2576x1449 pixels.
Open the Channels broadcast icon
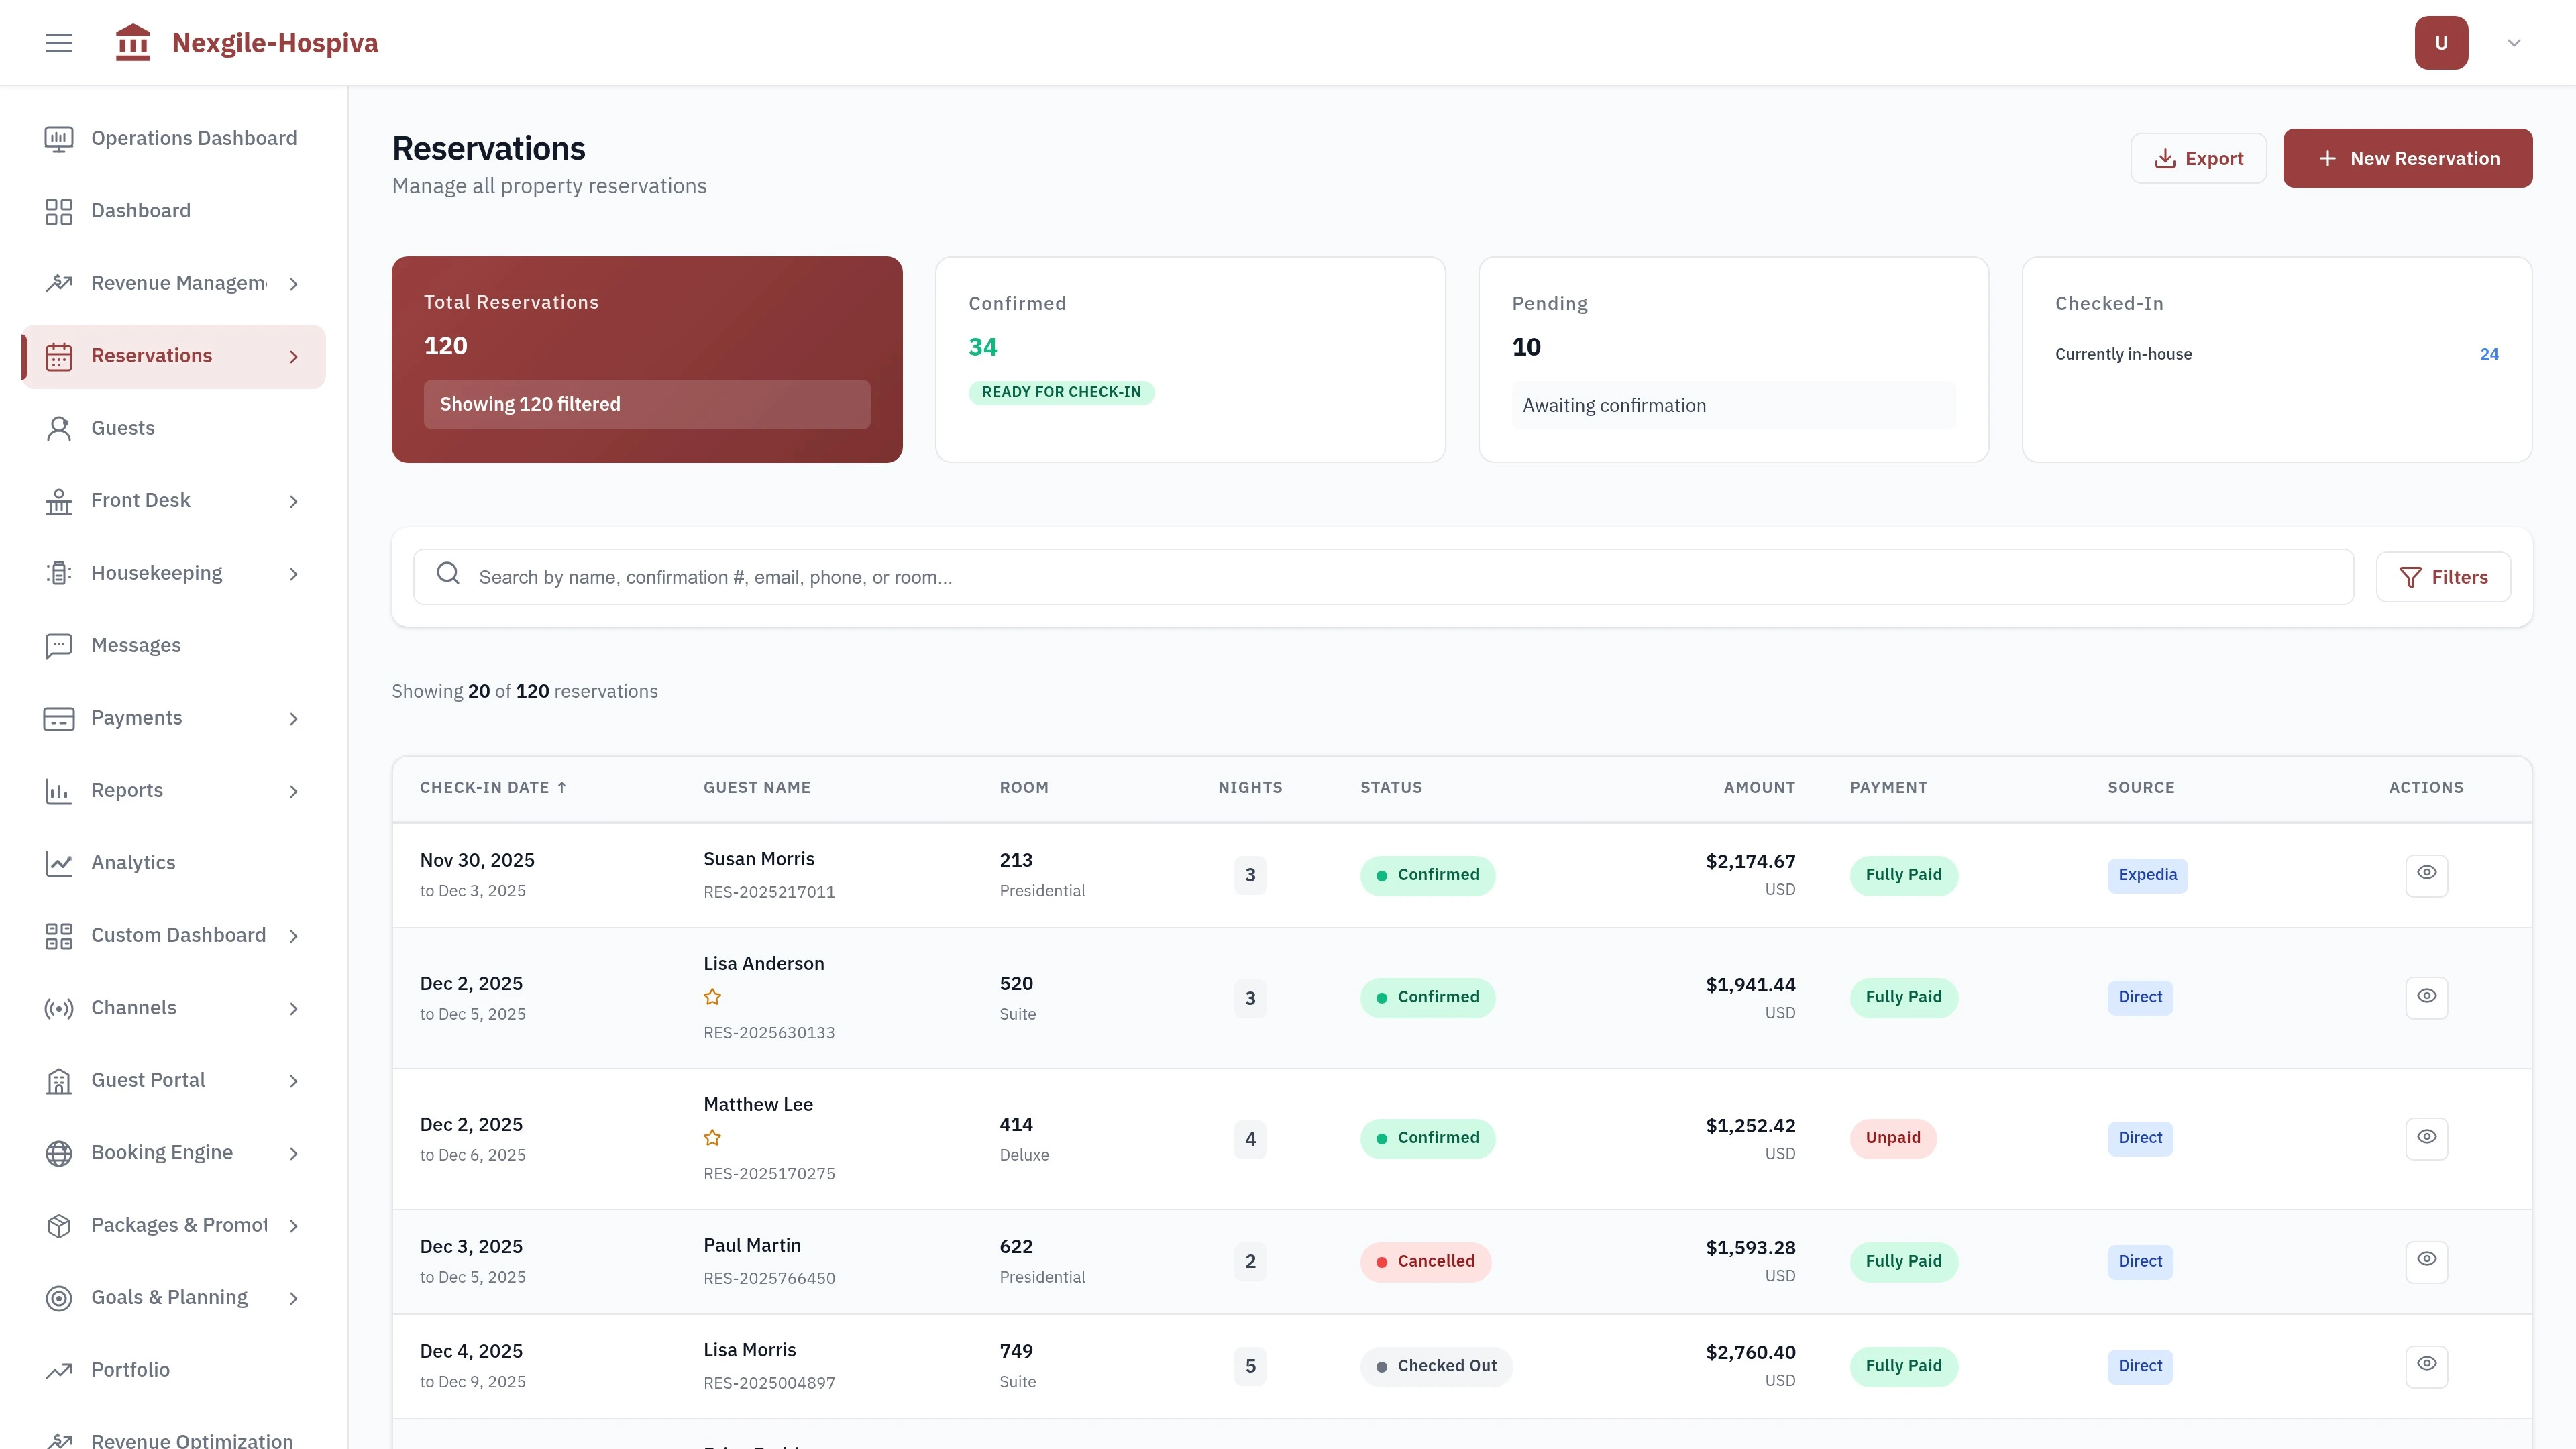tap(58, 1007)
